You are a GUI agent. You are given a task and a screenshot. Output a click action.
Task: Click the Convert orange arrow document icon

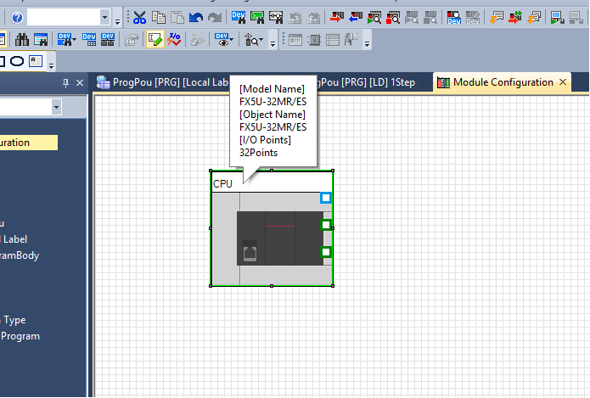[x=497, y=17]
